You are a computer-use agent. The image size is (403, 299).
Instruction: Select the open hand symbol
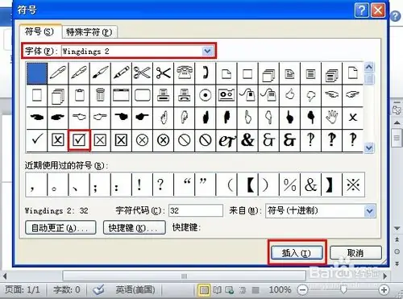(x=332, y=118)
